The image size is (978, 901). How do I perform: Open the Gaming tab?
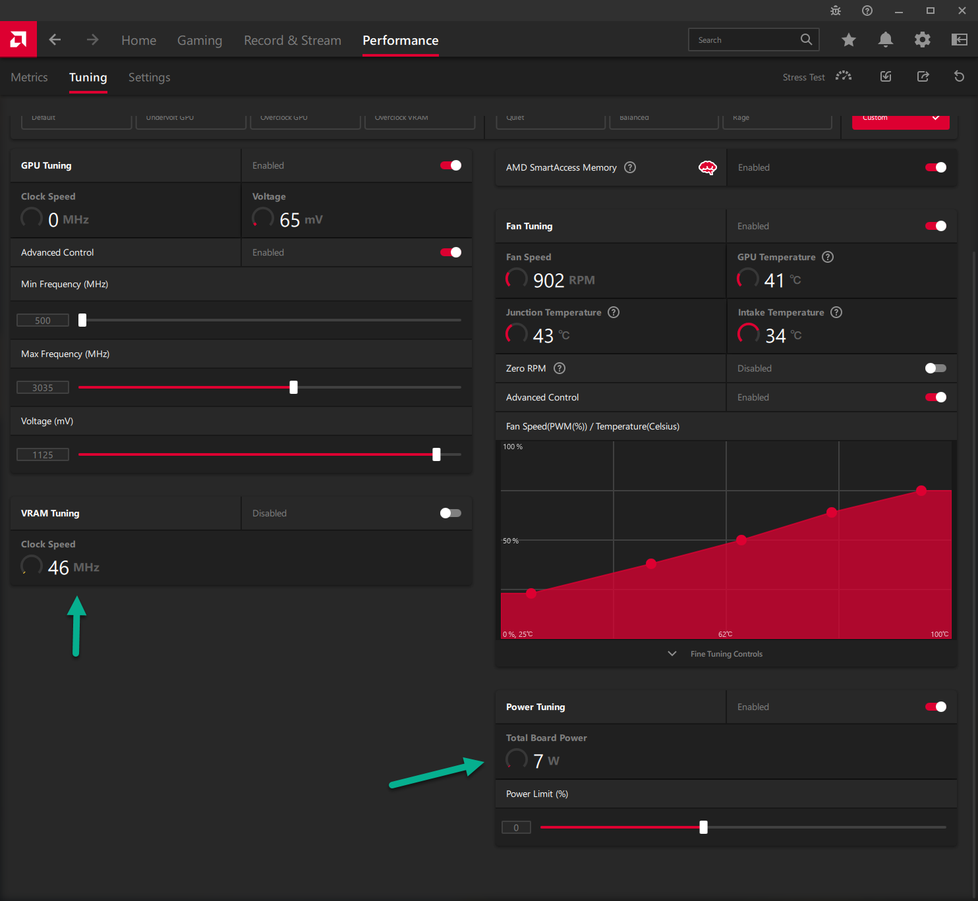coord(200,40)
